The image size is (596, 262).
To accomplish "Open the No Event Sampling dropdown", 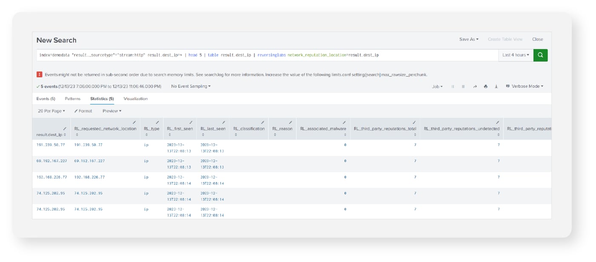I will point(191,86).
